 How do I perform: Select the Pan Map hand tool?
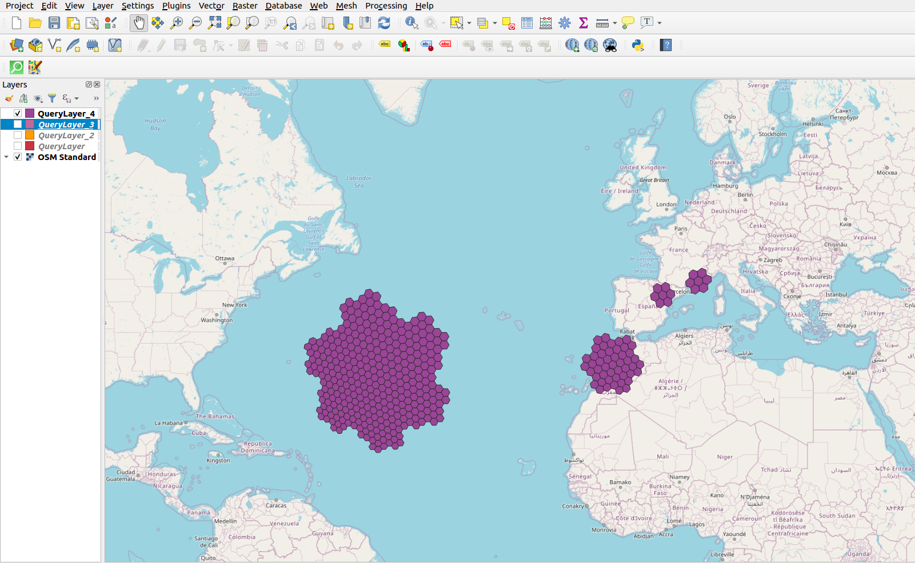coord(139,23)
